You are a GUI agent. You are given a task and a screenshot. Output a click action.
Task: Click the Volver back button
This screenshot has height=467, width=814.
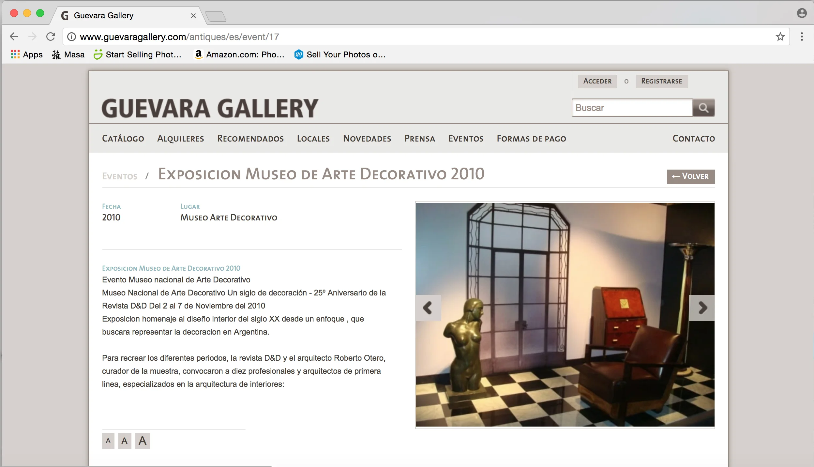click(x=690, y=176)
